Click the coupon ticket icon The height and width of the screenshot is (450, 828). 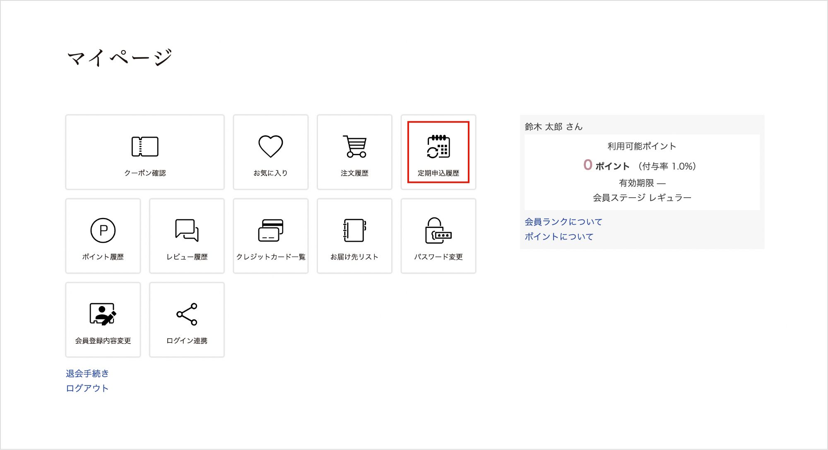coord(145,146)
